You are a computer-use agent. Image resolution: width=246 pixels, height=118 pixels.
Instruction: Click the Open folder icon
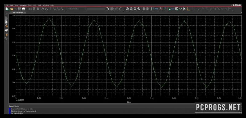tap(12, 9)
